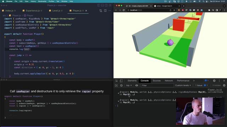Click the localhost:3000 address bar
227x127 pixels.
point(151,10)
